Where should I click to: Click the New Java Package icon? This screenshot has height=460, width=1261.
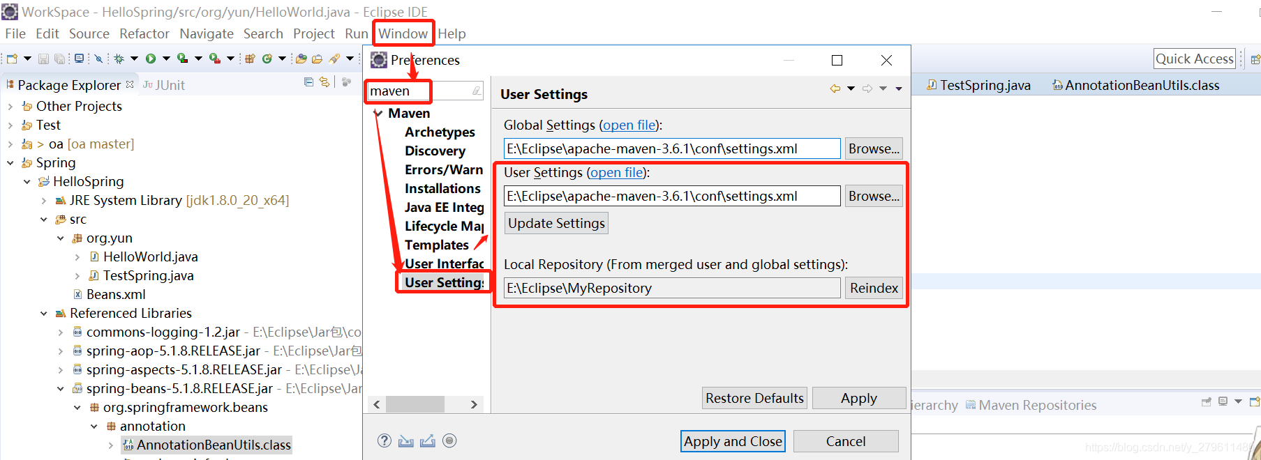[250, 59]
